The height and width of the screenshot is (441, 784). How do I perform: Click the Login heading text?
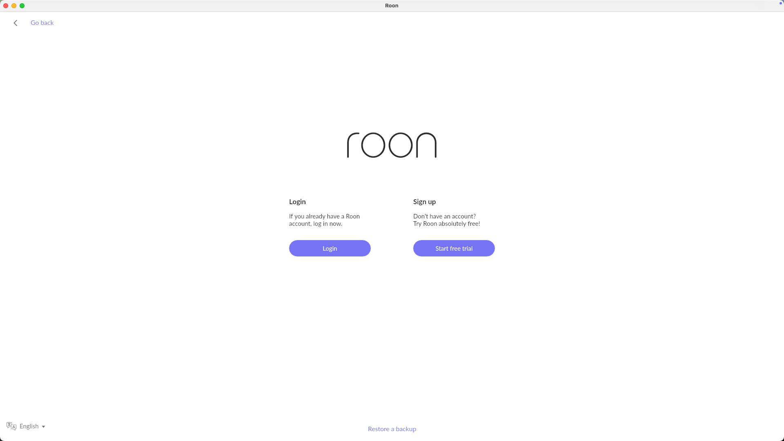pyautogui.click(x=297, y=202)
